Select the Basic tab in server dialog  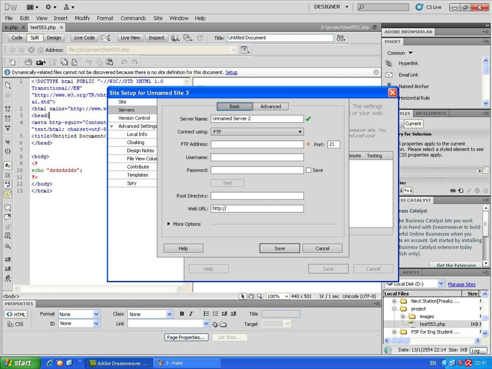tap(234, 106)
